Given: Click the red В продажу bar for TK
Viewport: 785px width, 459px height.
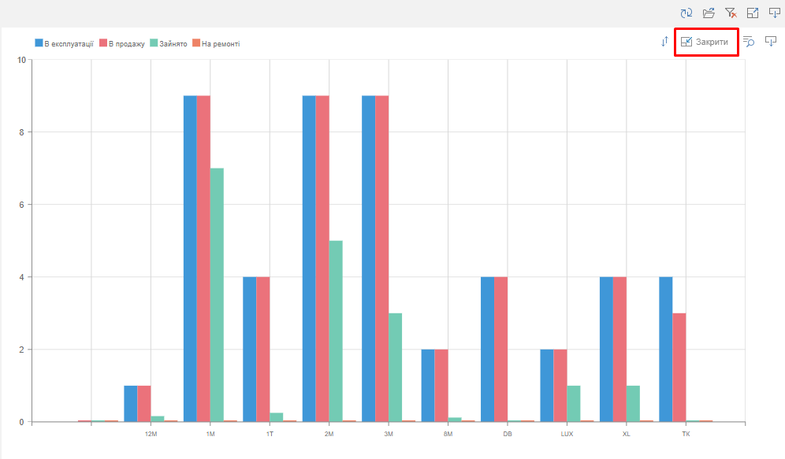Looking at the screenshot, I should pos(679,367).
